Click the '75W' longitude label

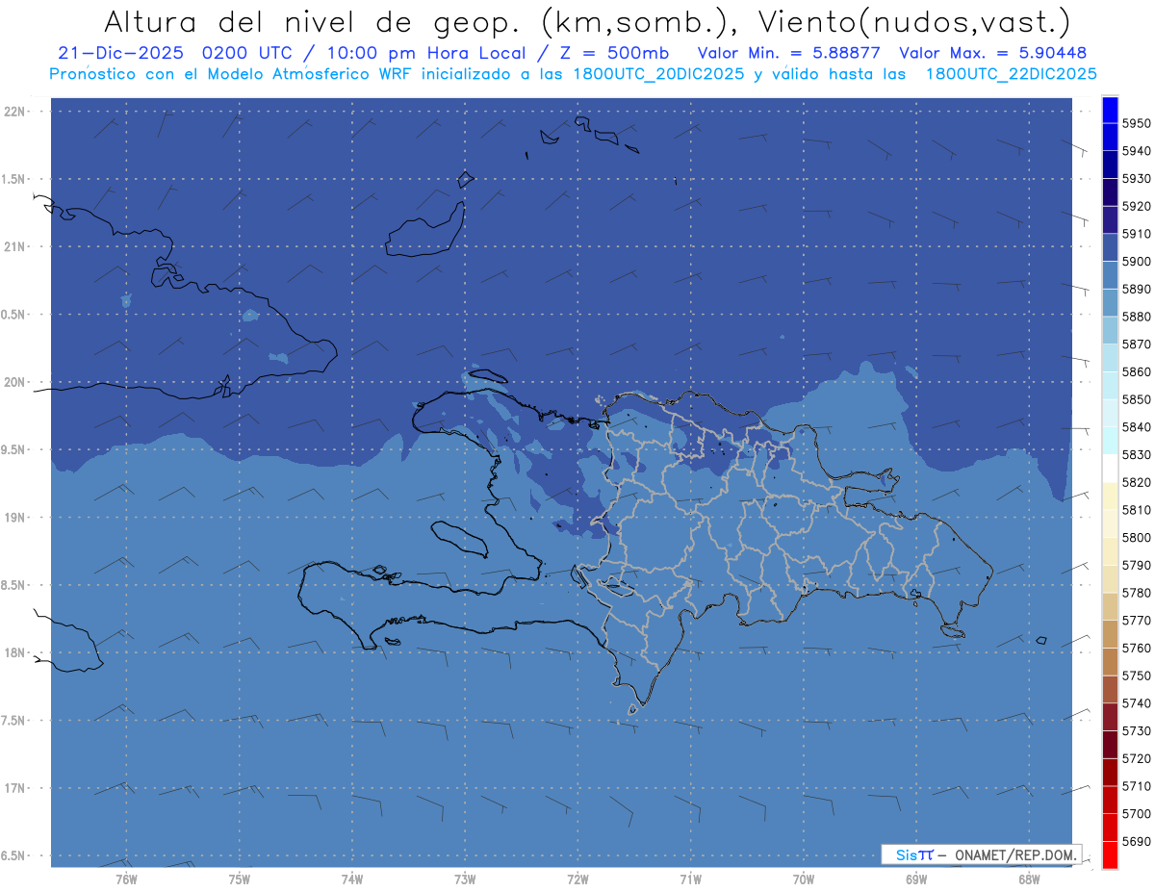[240, 879]
